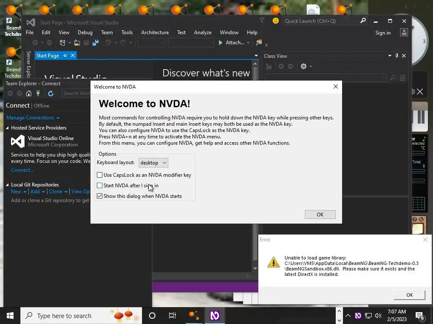Click the taskbar Type here to search box
The width and height of the screenshot is (433, 324).
(81, 316)
